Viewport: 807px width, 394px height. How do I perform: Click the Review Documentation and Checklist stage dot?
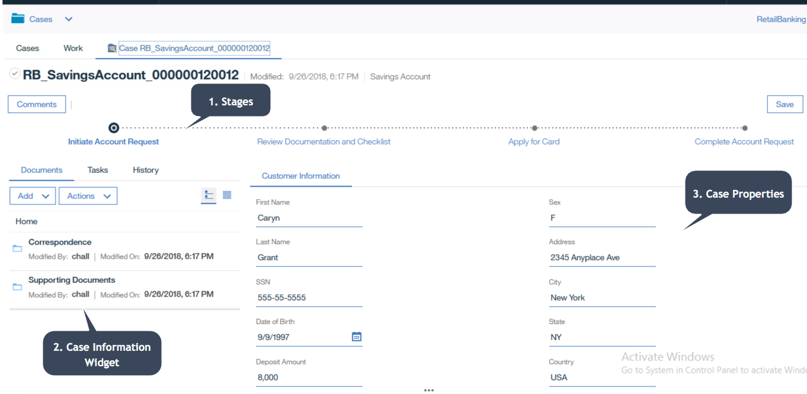click(324, 128)
